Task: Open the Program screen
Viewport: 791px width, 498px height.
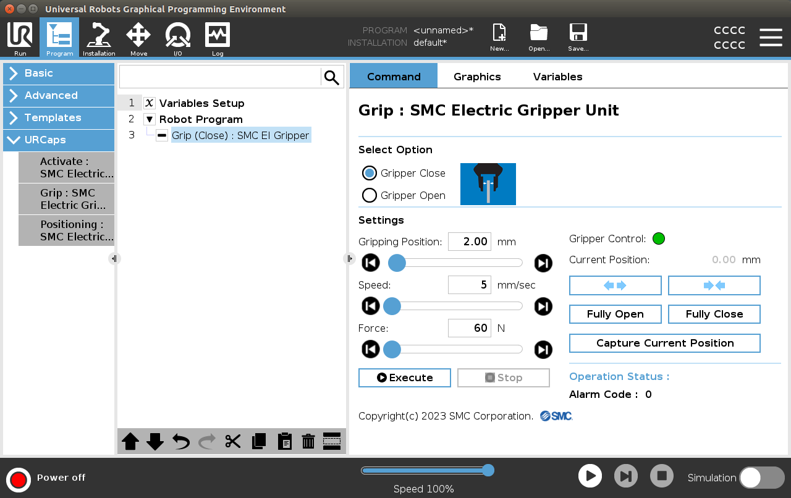Action: pyautogui.click(x=59, y=38)
